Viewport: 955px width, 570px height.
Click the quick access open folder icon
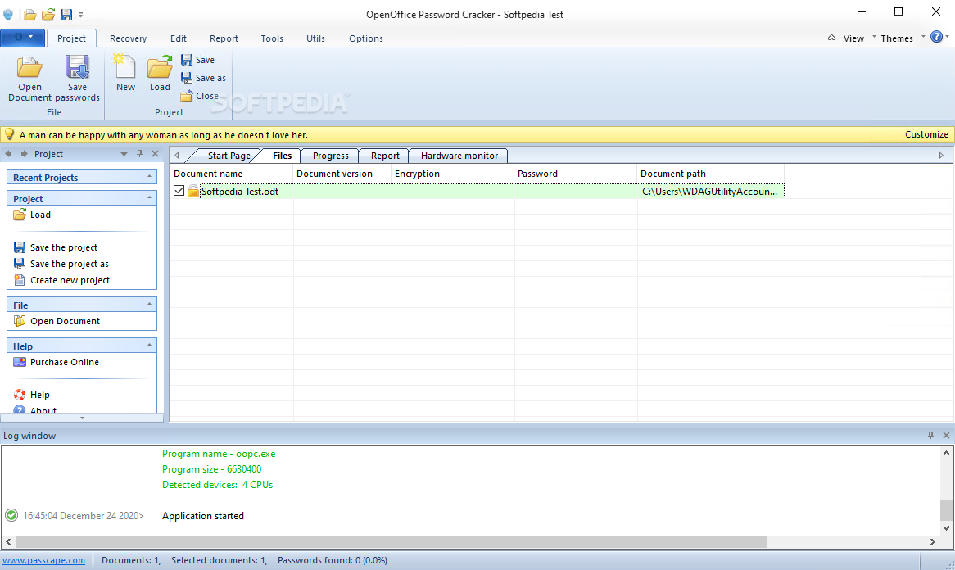tap(29, 15)
